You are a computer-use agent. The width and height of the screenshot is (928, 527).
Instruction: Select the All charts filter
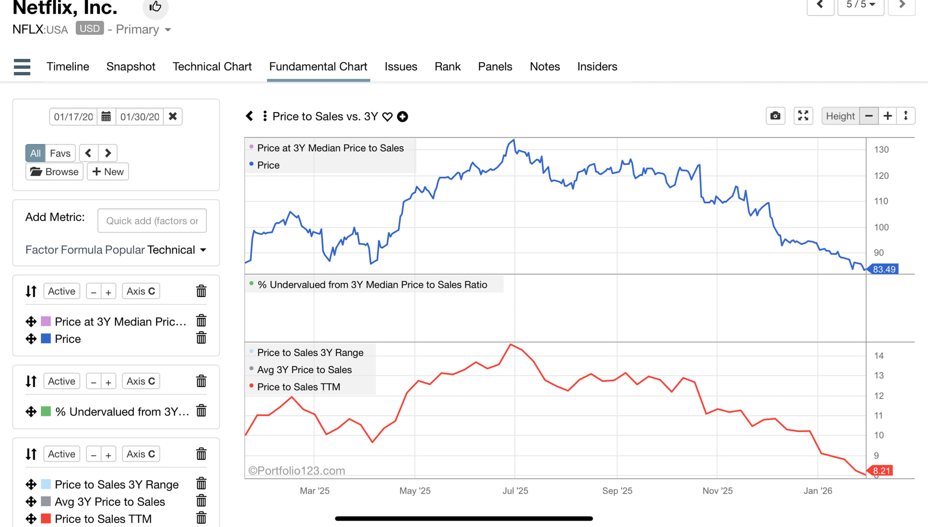[x=35, y=153]
